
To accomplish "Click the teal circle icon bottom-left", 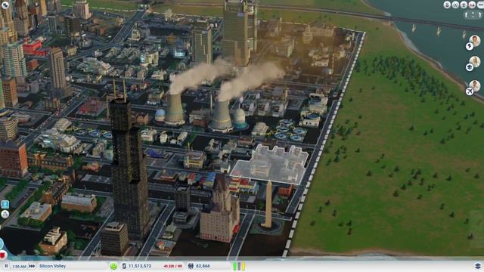I will 2,243.
